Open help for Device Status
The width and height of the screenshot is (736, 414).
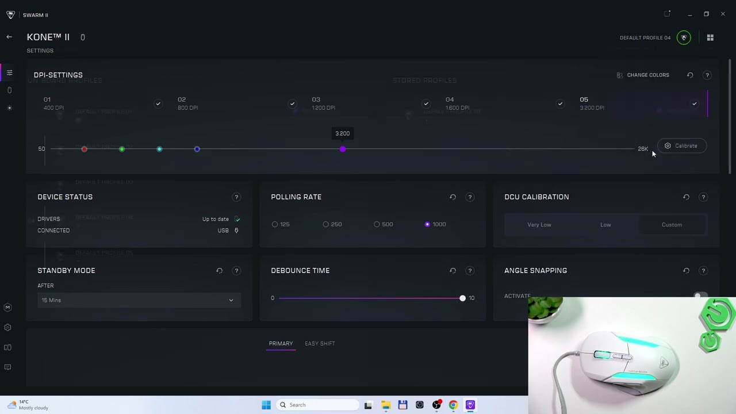point(236,197)
